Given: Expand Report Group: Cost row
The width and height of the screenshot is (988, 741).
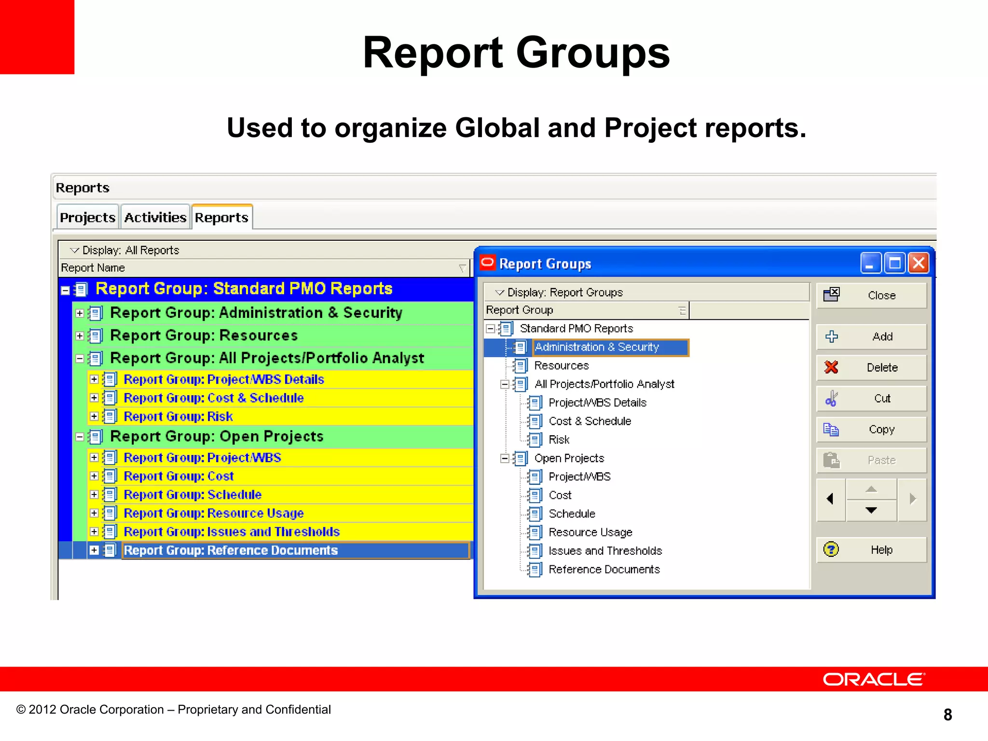Looking at the screenshot, I should (x=94, y=476).
